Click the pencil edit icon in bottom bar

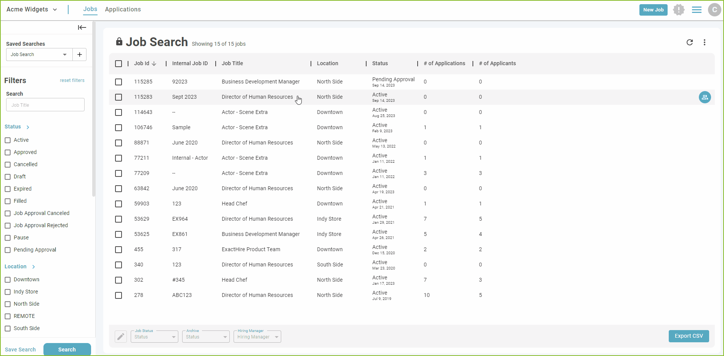pyautogui.click(x=121, y=337)
